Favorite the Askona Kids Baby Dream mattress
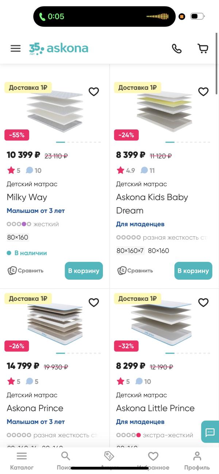This screenshot has height=474, width=219. click(203, 92)
